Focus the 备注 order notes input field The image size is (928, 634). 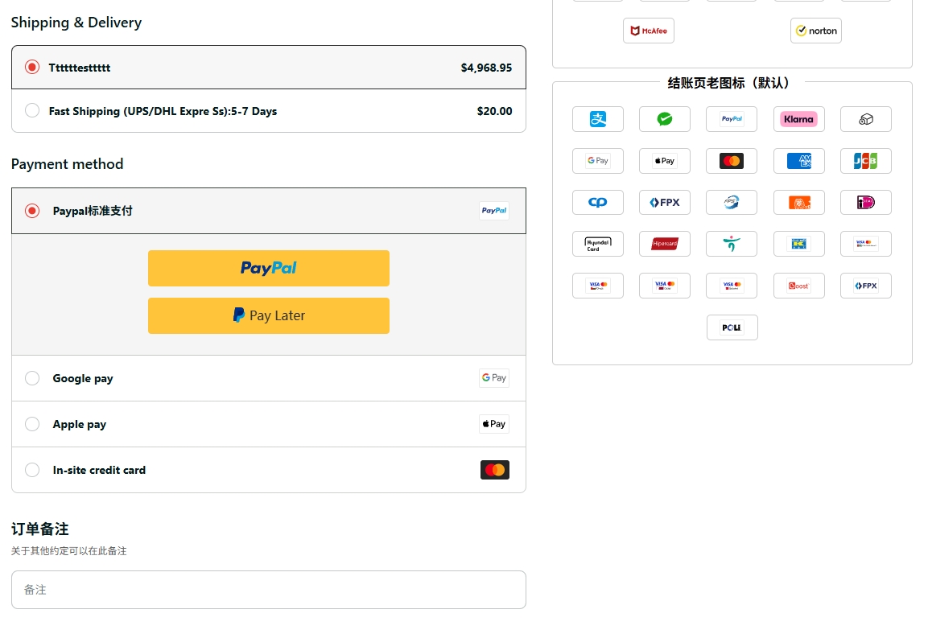click(268, 590)
